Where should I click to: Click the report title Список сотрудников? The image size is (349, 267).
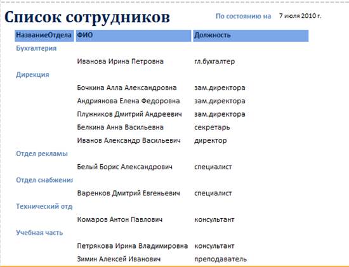click(x=87, y=18)
